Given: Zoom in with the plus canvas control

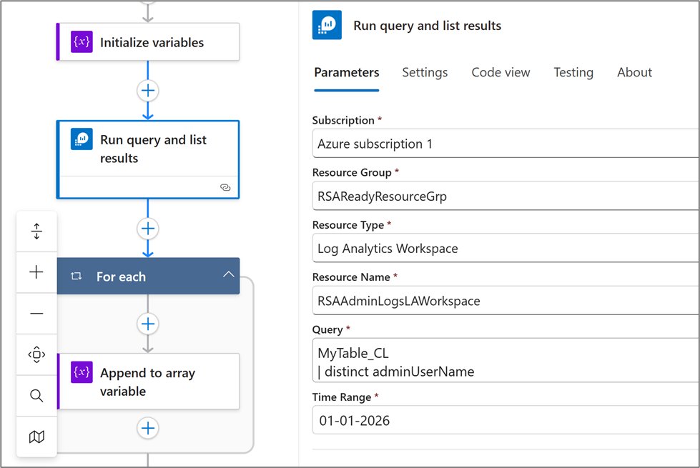Looking at the screenshot, I should pyautogui.click(x=36, y=272).
